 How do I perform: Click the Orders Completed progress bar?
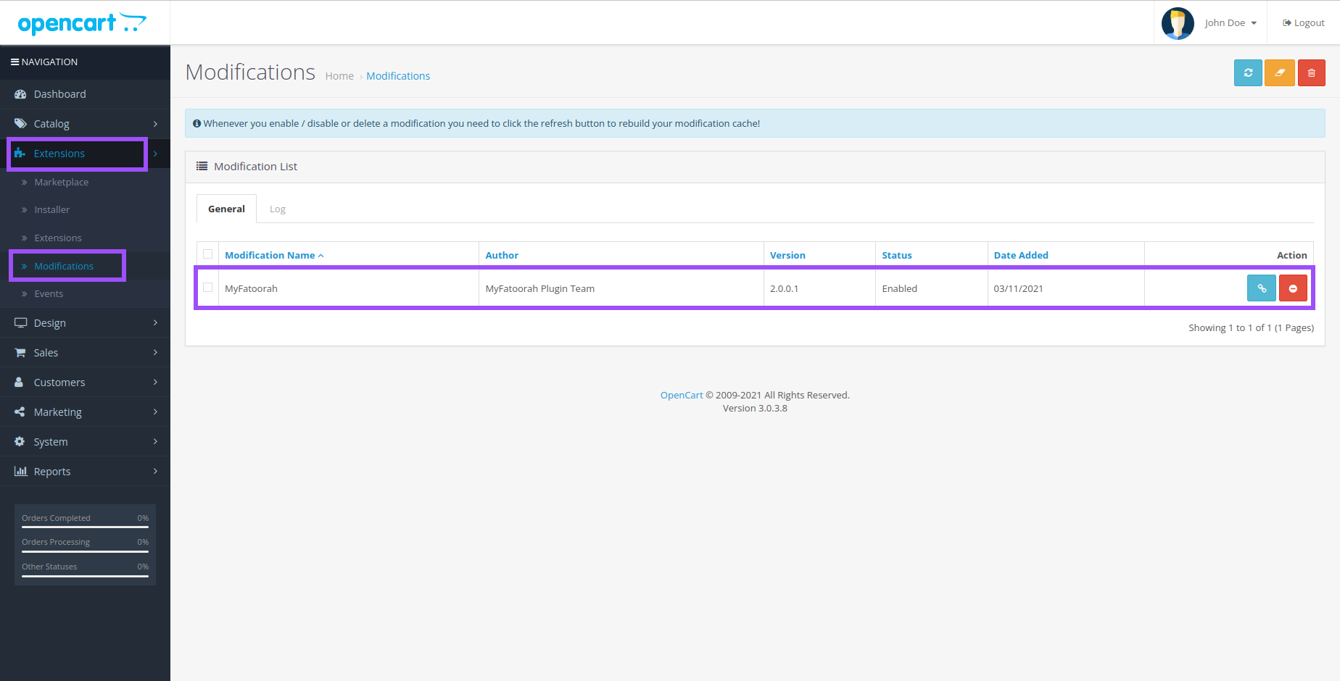pyautogui.click(x=85, y=527)
